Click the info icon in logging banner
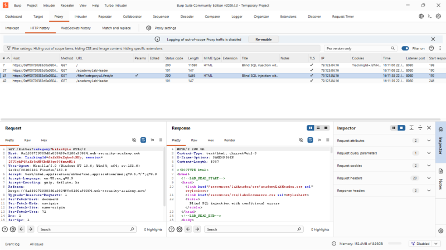The image size is (446, 250). 157,39
